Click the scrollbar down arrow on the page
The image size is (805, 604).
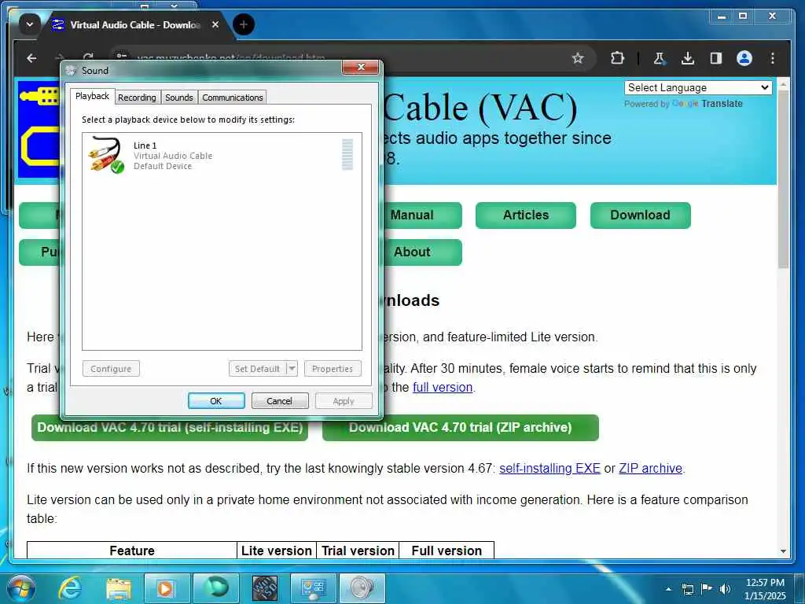(x=783, y=551)
